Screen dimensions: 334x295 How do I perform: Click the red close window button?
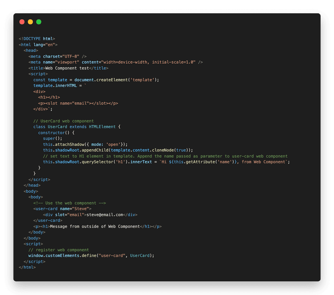(22, 22)
